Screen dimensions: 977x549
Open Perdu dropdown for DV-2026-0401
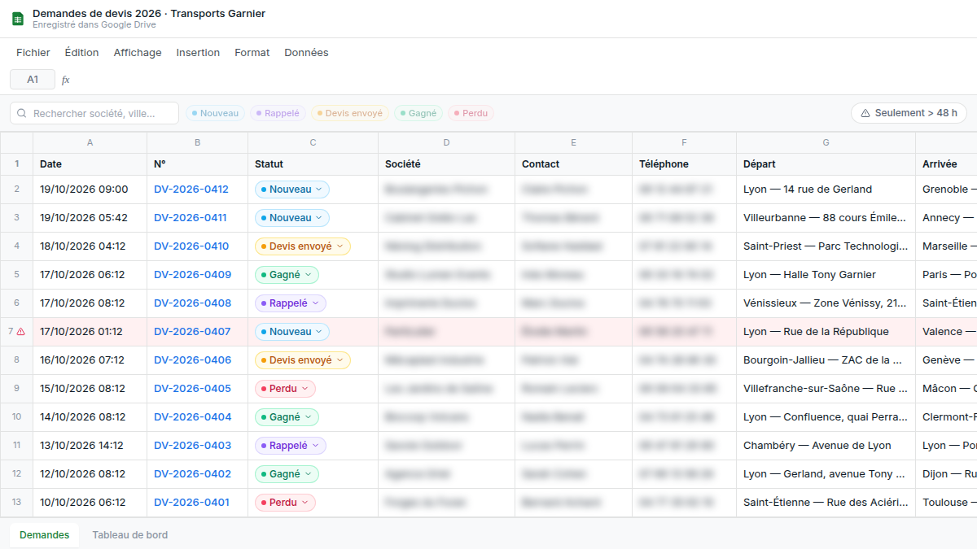click(x=285, y=503)
